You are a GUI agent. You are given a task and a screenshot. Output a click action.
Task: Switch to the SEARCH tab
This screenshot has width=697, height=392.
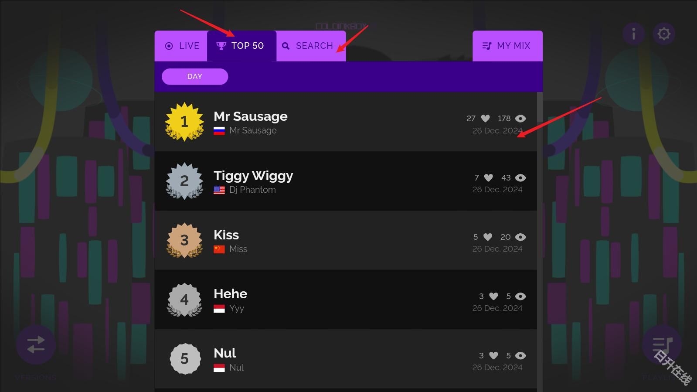(308, 46)
